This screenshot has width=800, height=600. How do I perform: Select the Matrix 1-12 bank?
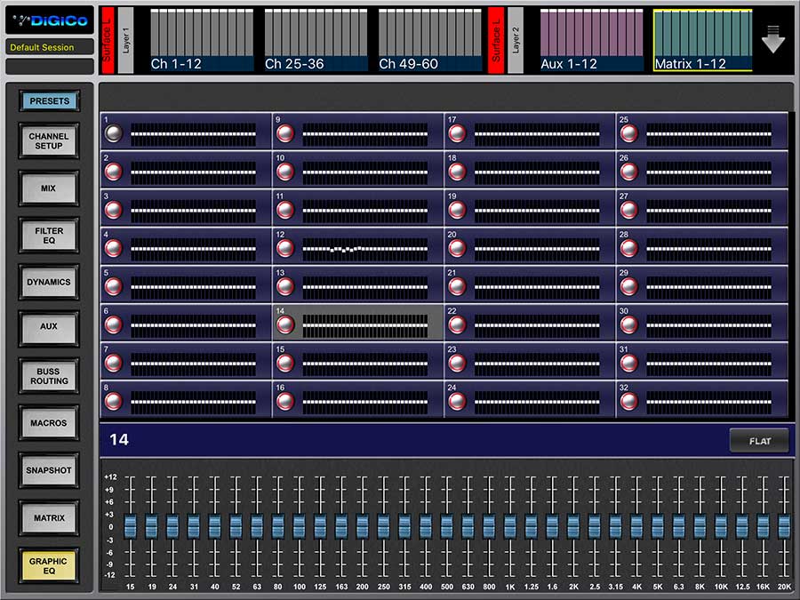pos(703,40)
